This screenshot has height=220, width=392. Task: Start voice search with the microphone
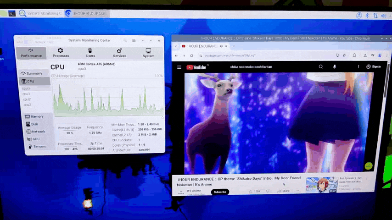tap(335, 66)
